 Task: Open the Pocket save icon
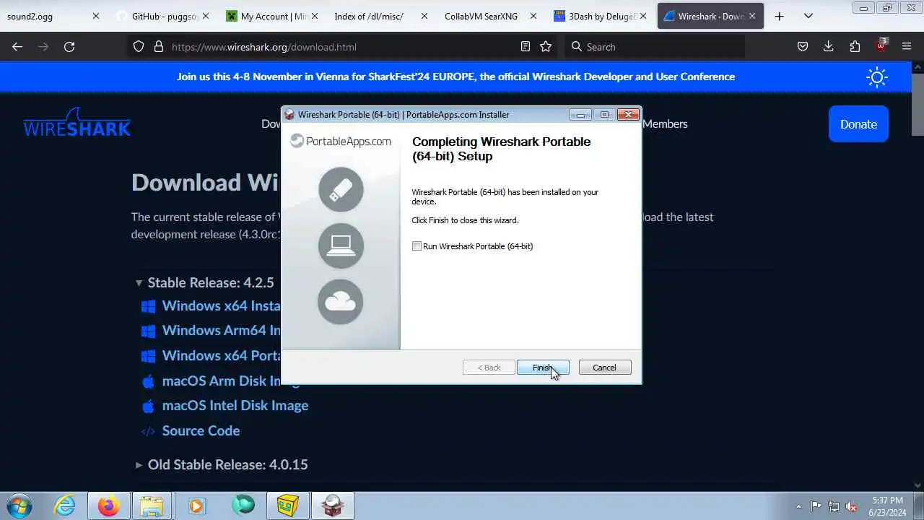[x=803, y=47]
